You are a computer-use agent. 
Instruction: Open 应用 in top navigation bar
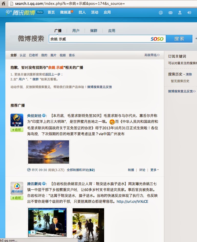pos(107,12)
